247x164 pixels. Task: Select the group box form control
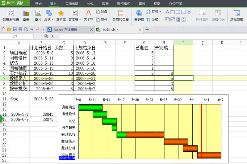point(173,12)
